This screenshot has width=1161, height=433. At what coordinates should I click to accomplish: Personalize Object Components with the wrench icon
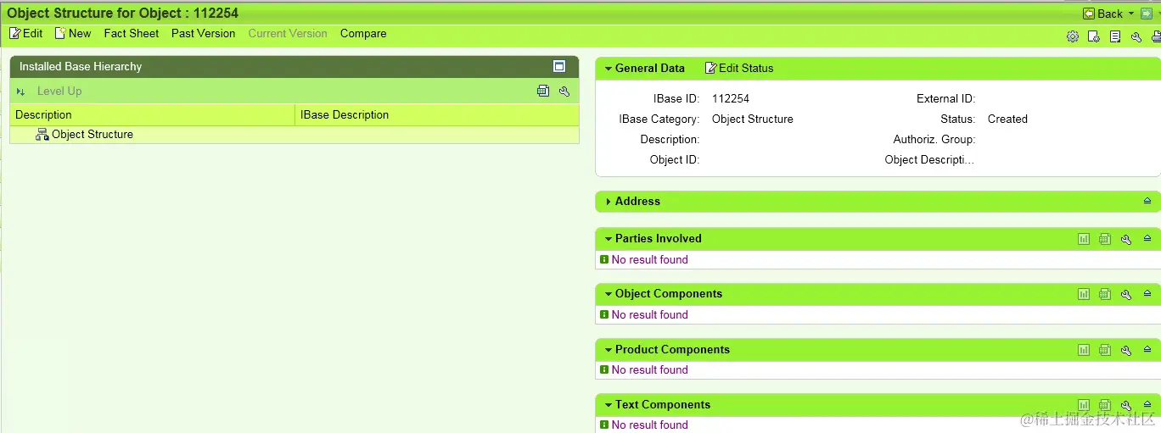pos(1126,294)
